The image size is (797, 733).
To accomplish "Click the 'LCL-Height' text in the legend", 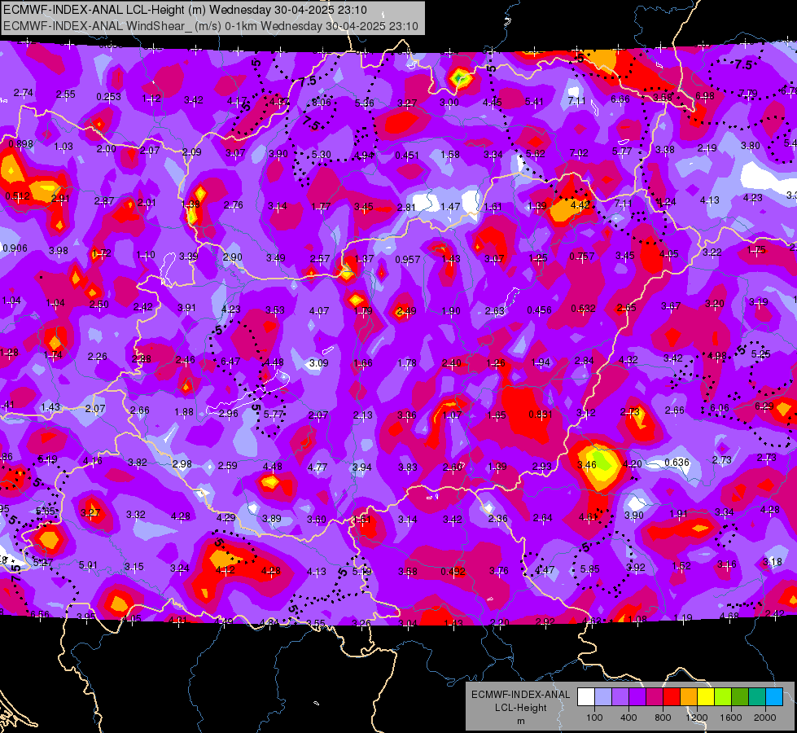I will click(x=520, y=708).
